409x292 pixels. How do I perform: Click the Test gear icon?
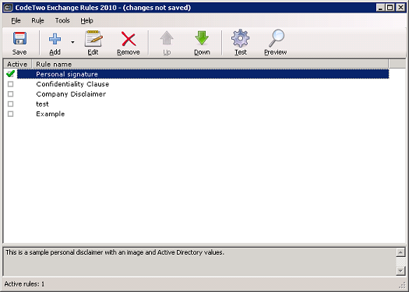point(240,38)
